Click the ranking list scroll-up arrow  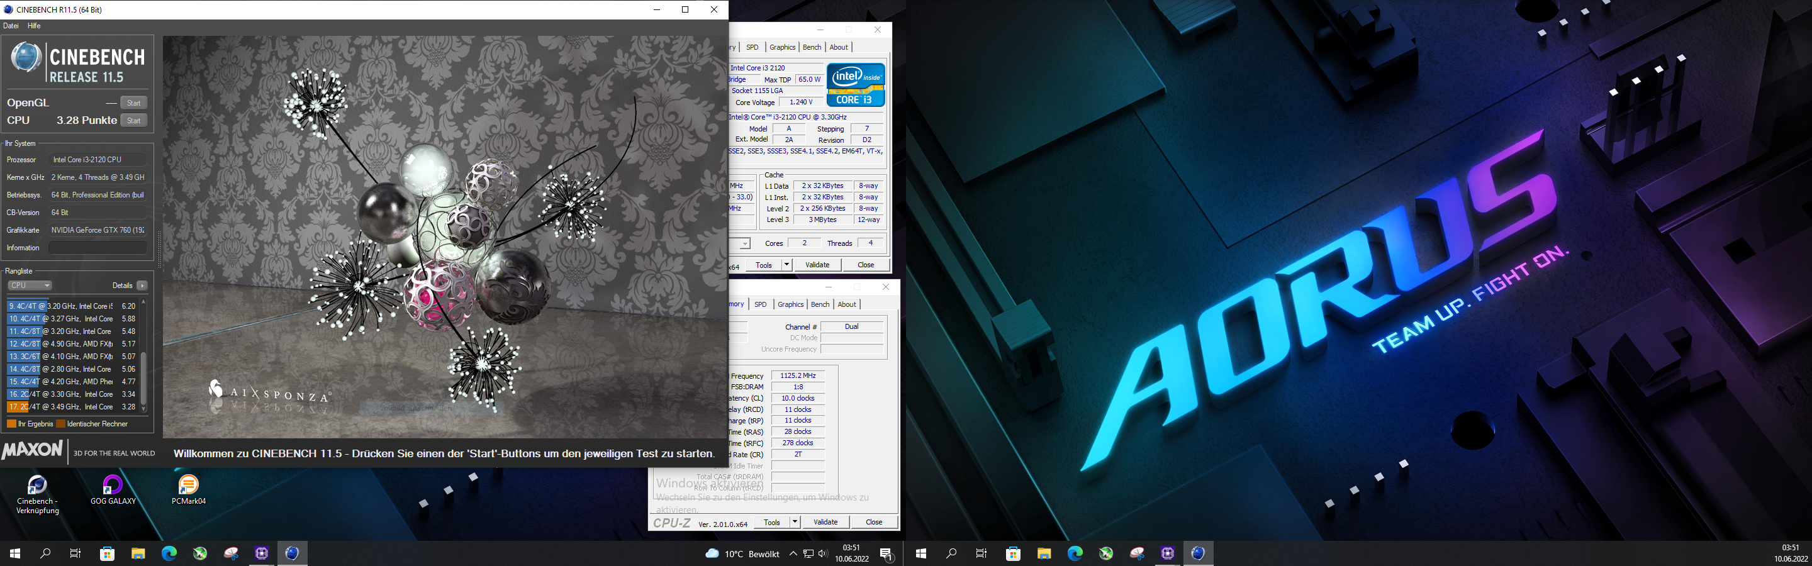coord(143,302)
